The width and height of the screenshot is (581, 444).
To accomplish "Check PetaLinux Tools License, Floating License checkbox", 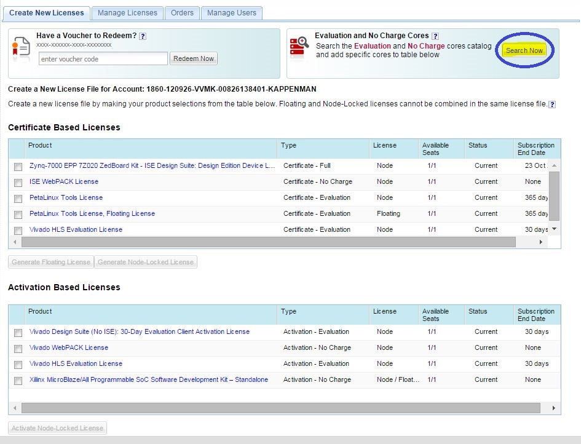I will [x=18, y=215].
